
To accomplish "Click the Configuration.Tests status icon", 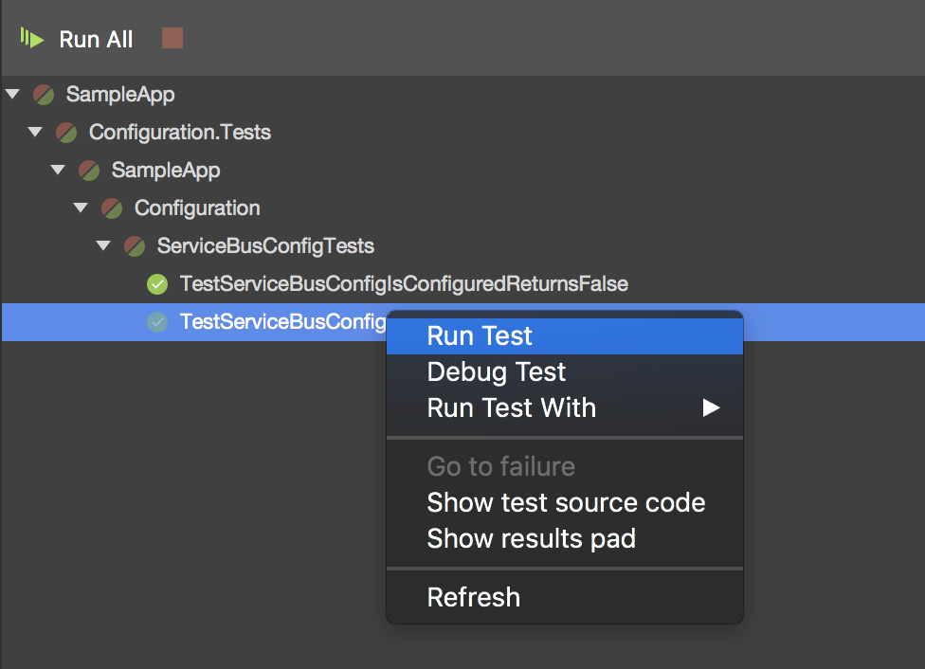I will coord(66,133).
